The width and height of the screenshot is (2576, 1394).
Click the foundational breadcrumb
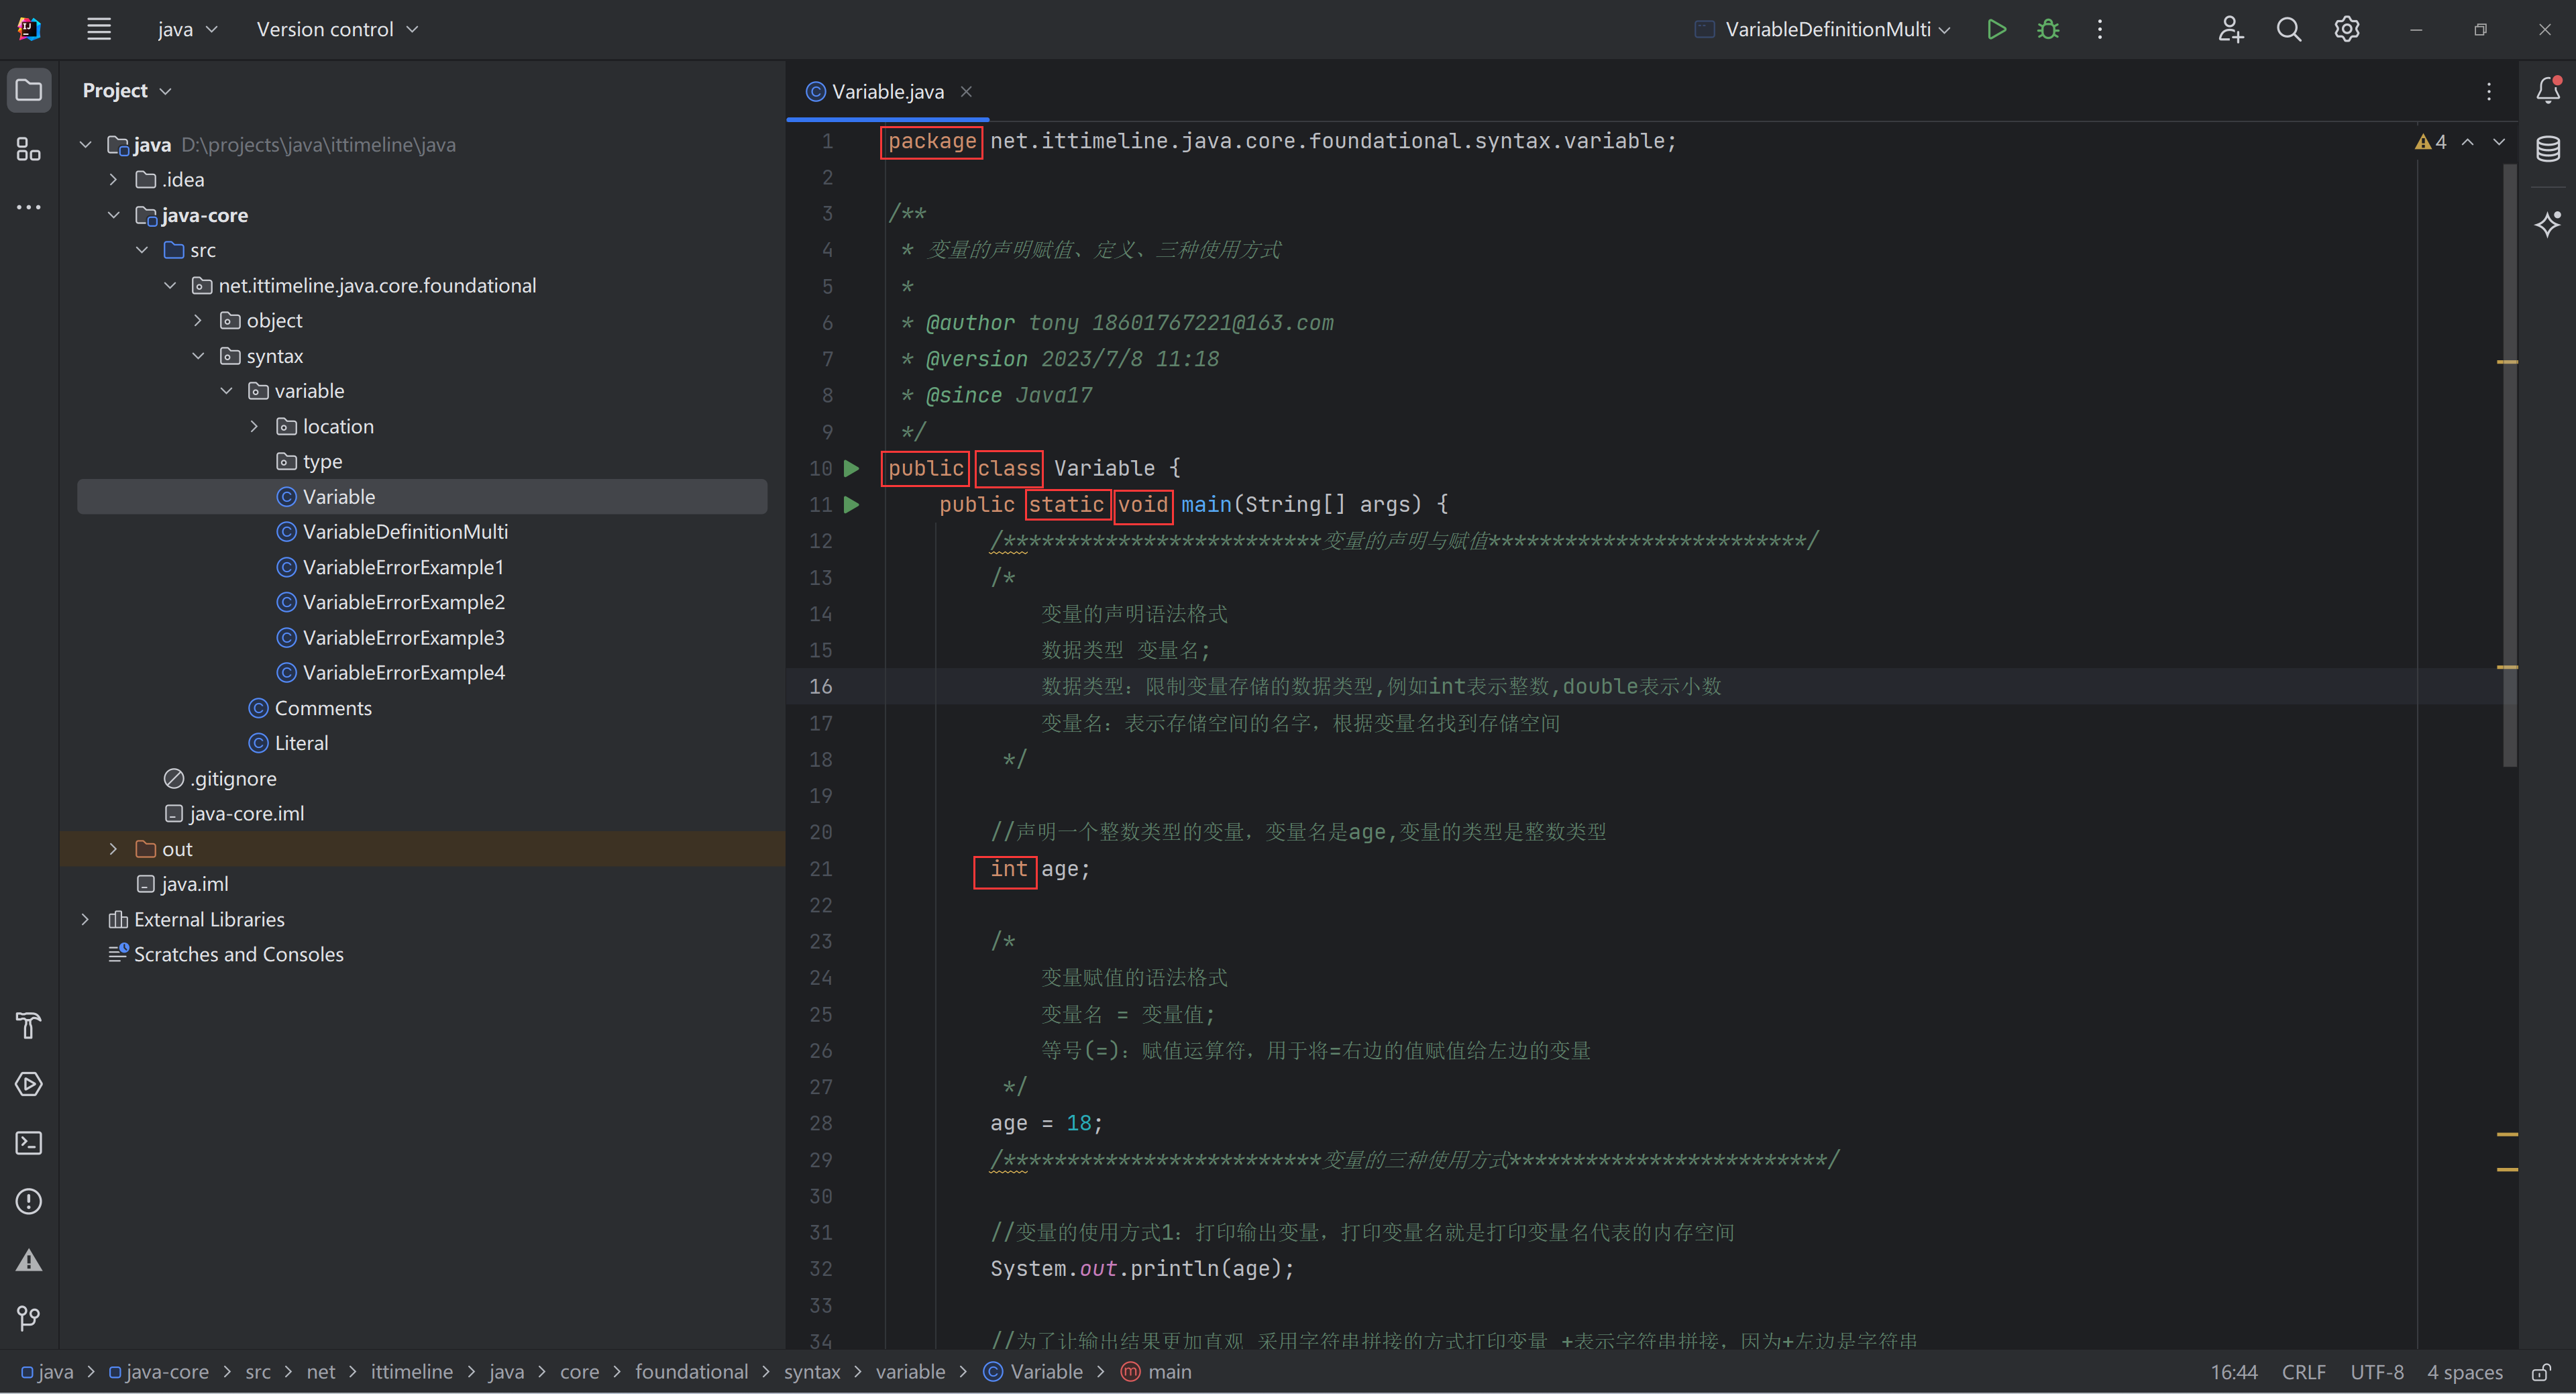click(691, 1372)
